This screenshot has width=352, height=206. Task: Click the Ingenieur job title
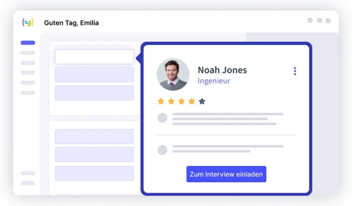(214, 81)
